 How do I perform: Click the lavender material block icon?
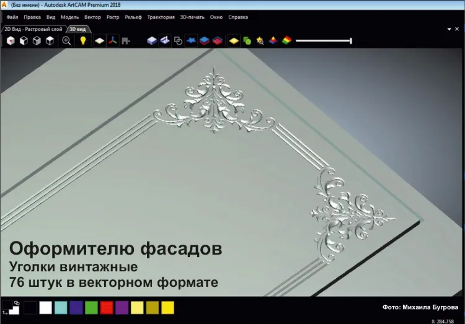[152, 41]
